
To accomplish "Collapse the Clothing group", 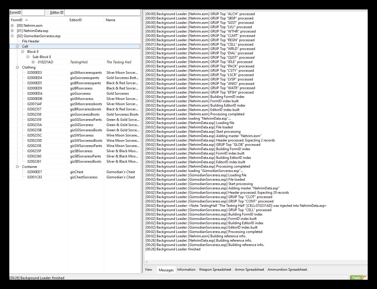I will click(x=17, y=67).
